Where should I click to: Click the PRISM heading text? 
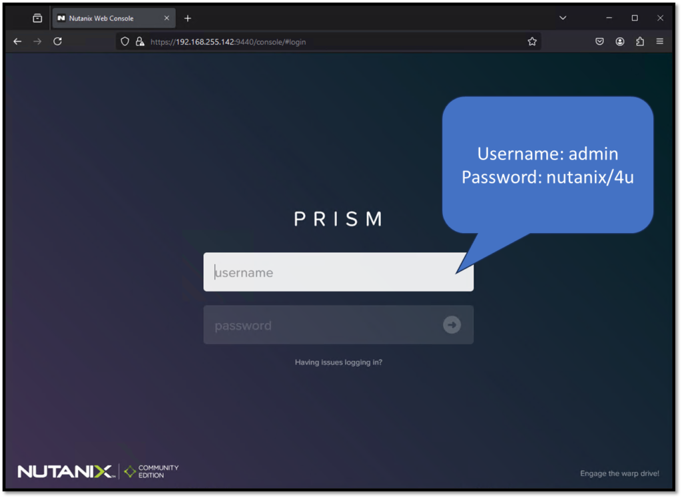(x=338, y=219)
